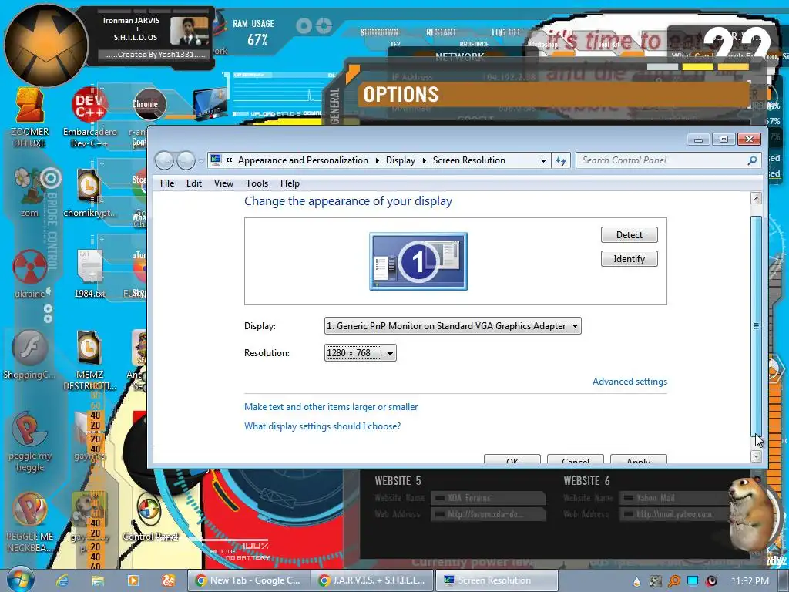The image size is (789, 592).
Task: Switch to Screen Resolution taskbar item
Action: (x=495, y=580)
